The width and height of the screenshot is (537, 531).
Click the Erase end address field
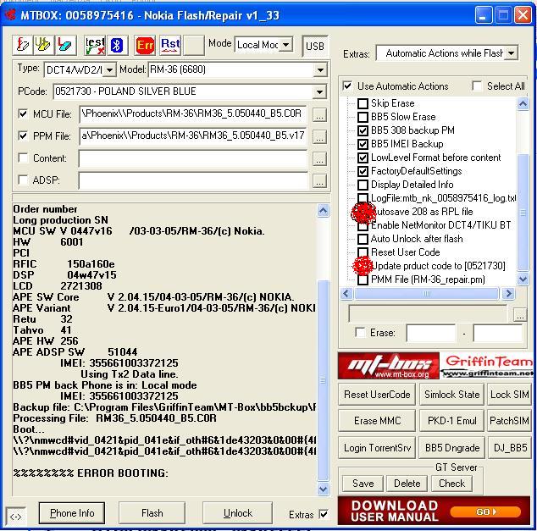tap(498, 333)
